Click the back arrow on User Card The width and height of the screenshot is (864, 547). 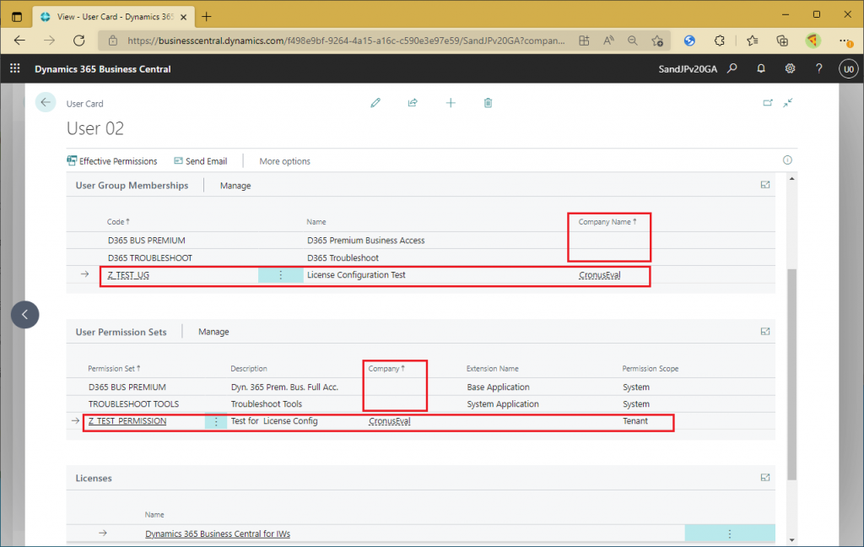(46, 102)
